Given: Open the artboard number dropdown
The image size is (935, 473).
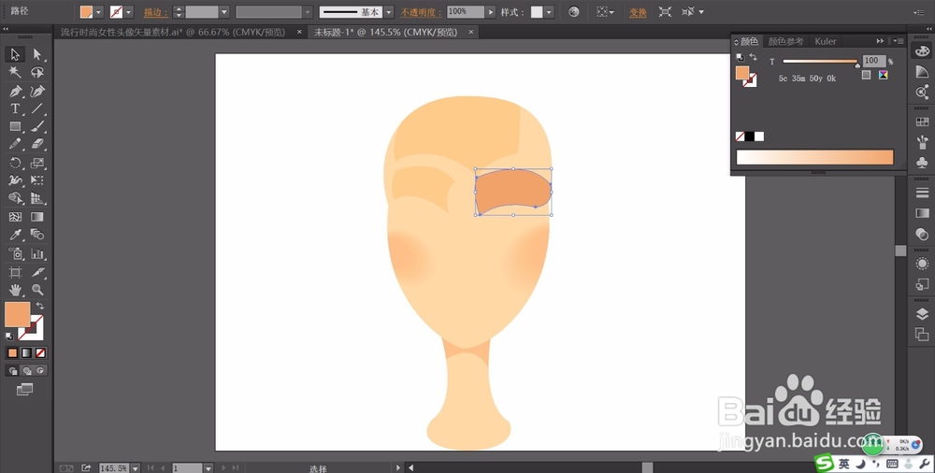Looking at the screenshot, I should pyautogui.click(x=209, y=468).
